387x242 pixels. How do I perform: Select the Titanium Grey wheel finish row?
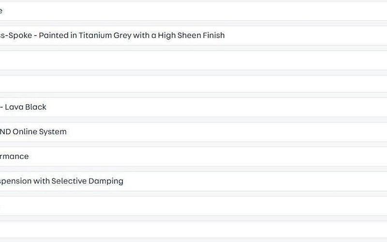[193, 35]
